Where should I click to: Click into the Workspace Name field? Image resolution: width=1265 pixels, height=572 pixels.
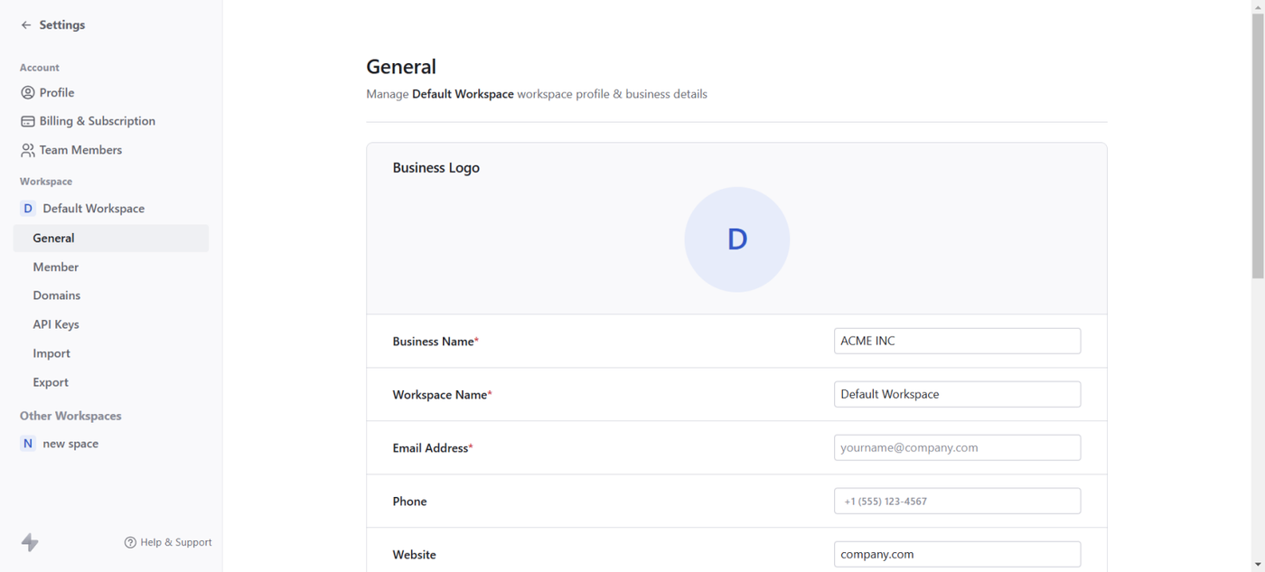(957, 394)
